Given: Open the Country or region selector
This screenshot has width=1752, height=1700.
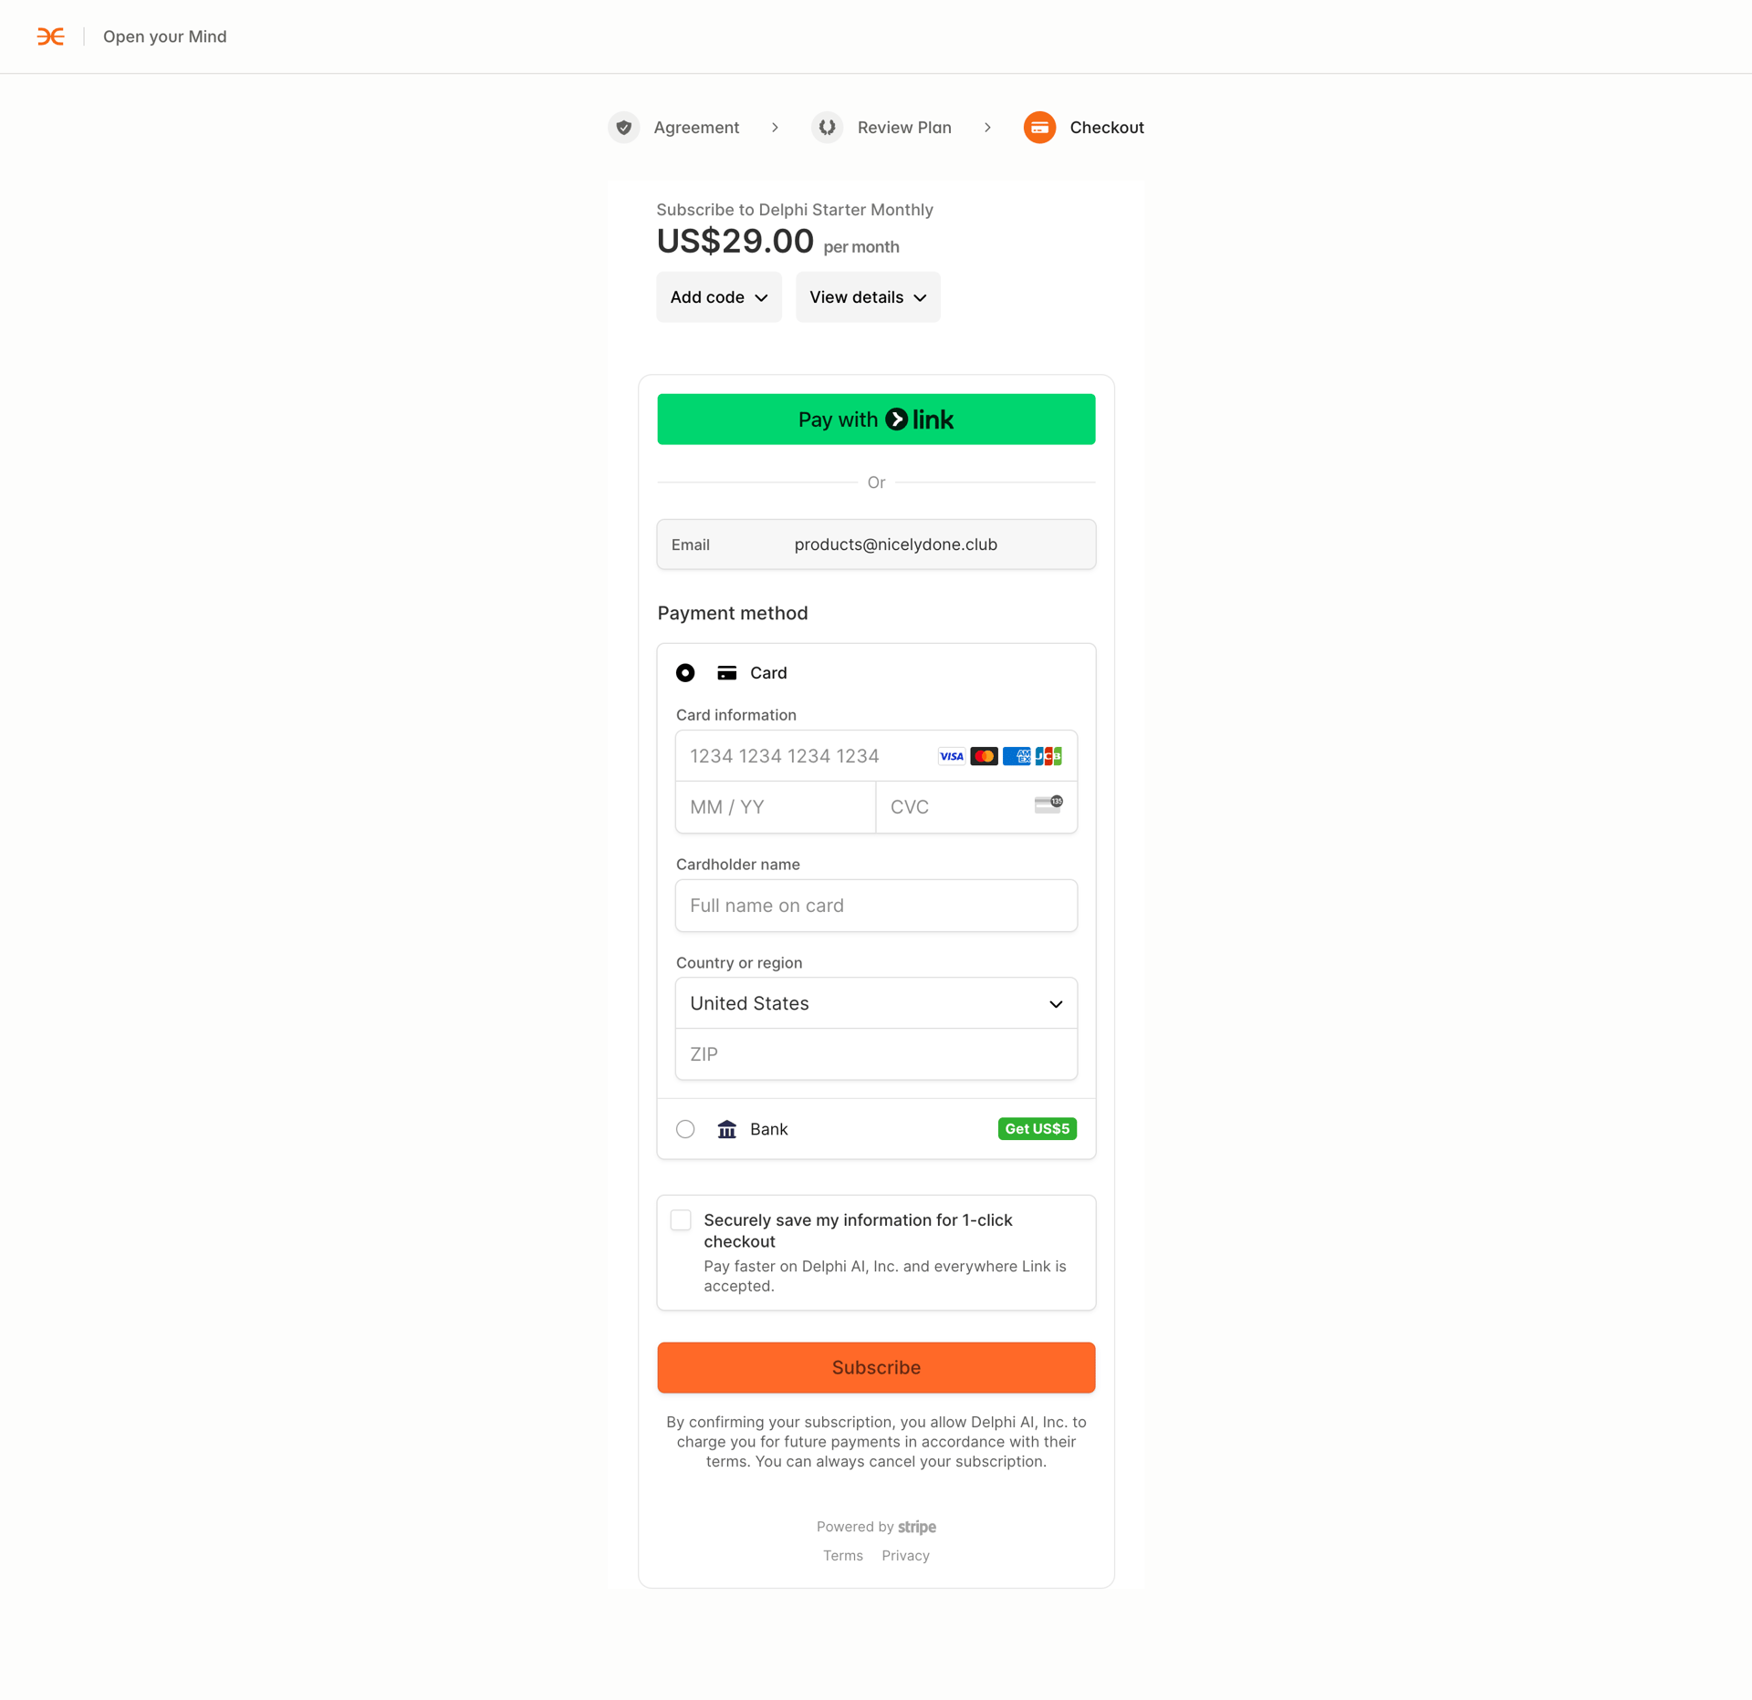Looking at the screenshot, I should (875, 1003).
